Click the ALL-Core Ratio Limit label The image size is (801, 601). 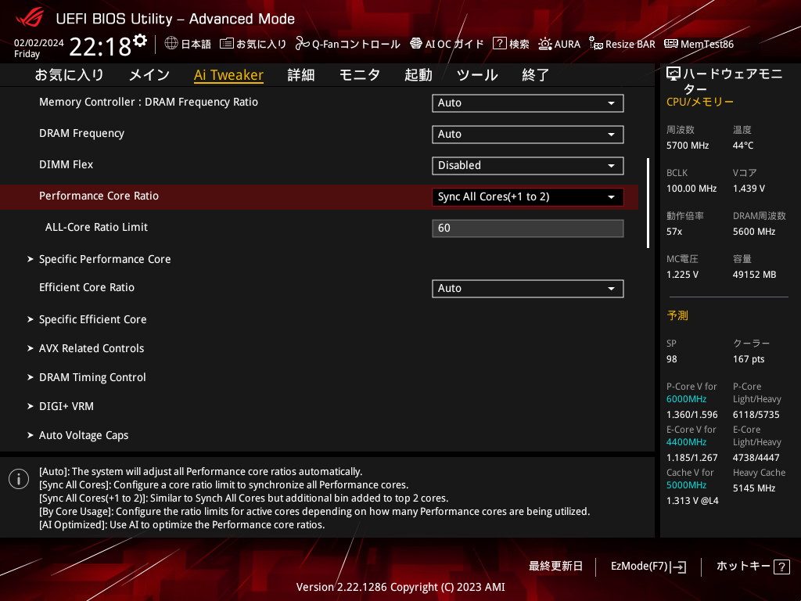point(96,227)
